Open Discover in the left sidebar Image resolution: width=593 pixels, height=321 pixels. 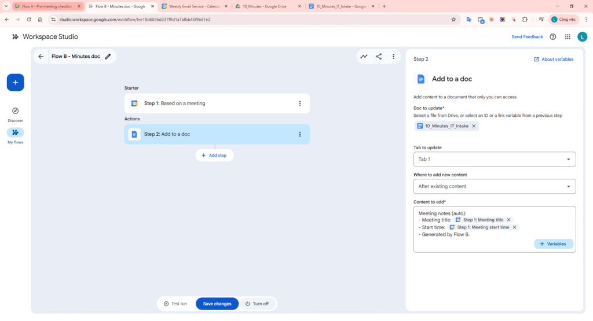coord(15,114)
